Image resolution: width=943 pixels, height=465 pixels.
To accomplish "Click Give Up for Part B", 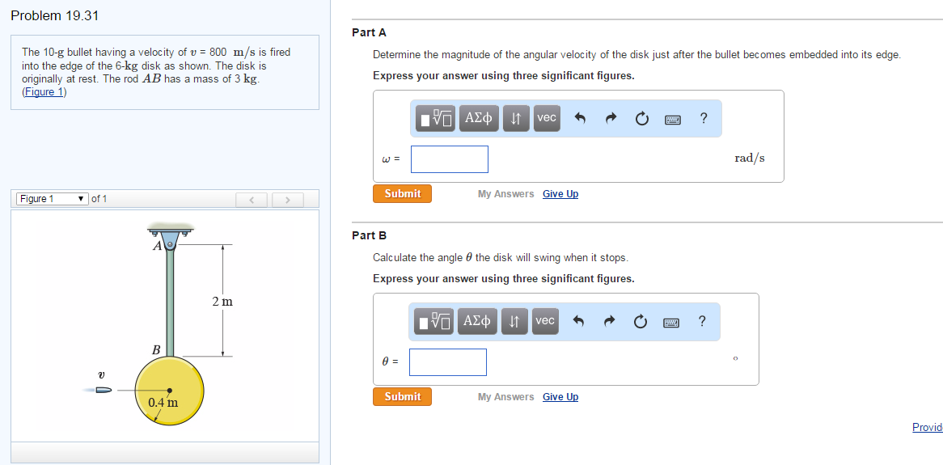I will point(560,397).
